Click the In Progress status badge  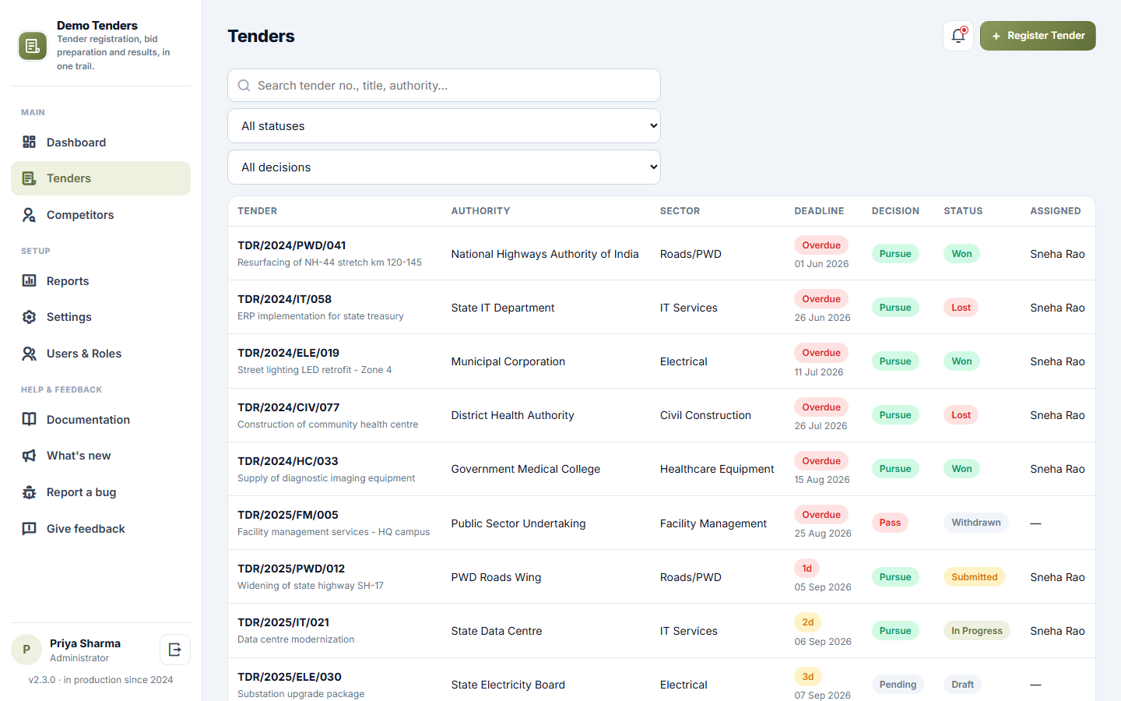pos(977,631)
